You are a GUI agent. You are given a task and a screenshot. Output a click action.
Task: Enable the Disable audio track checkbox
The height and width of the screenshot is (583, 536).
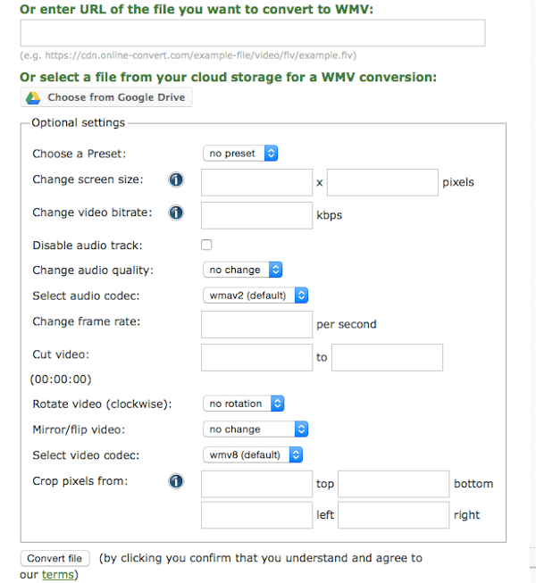tap(206, 245)
